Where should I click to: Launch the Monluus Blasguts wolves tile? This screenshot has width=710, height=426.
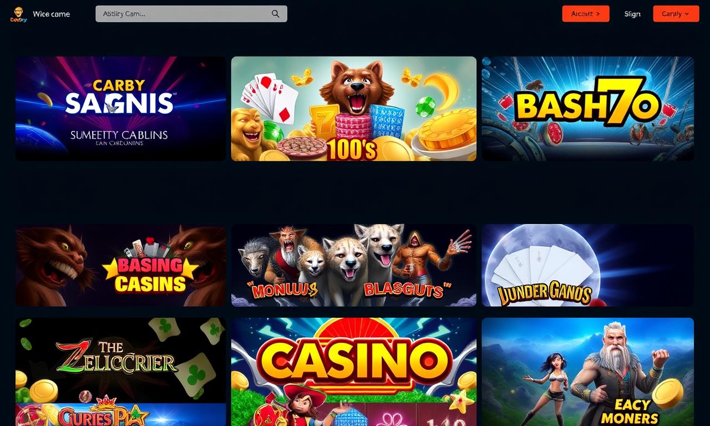coord(353,265)
